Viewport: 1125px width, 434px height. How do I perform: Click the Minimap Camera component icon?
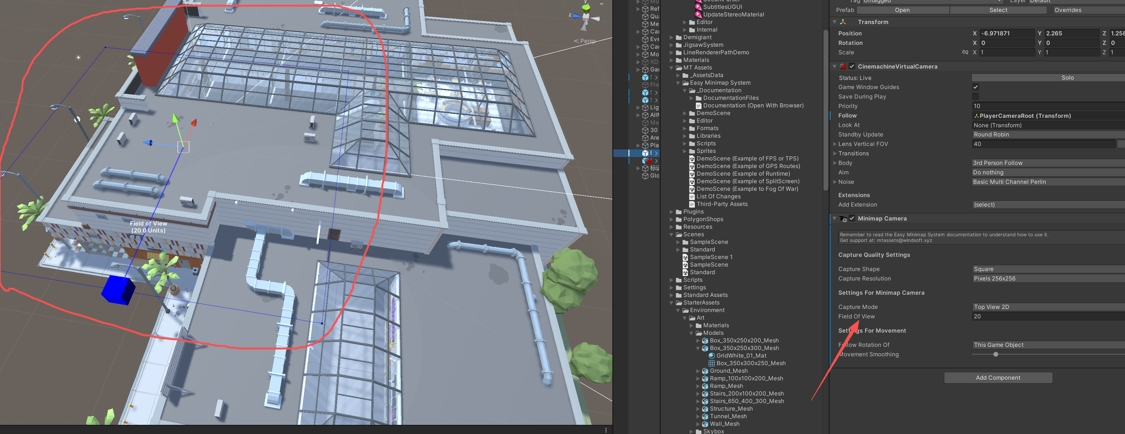843,219
